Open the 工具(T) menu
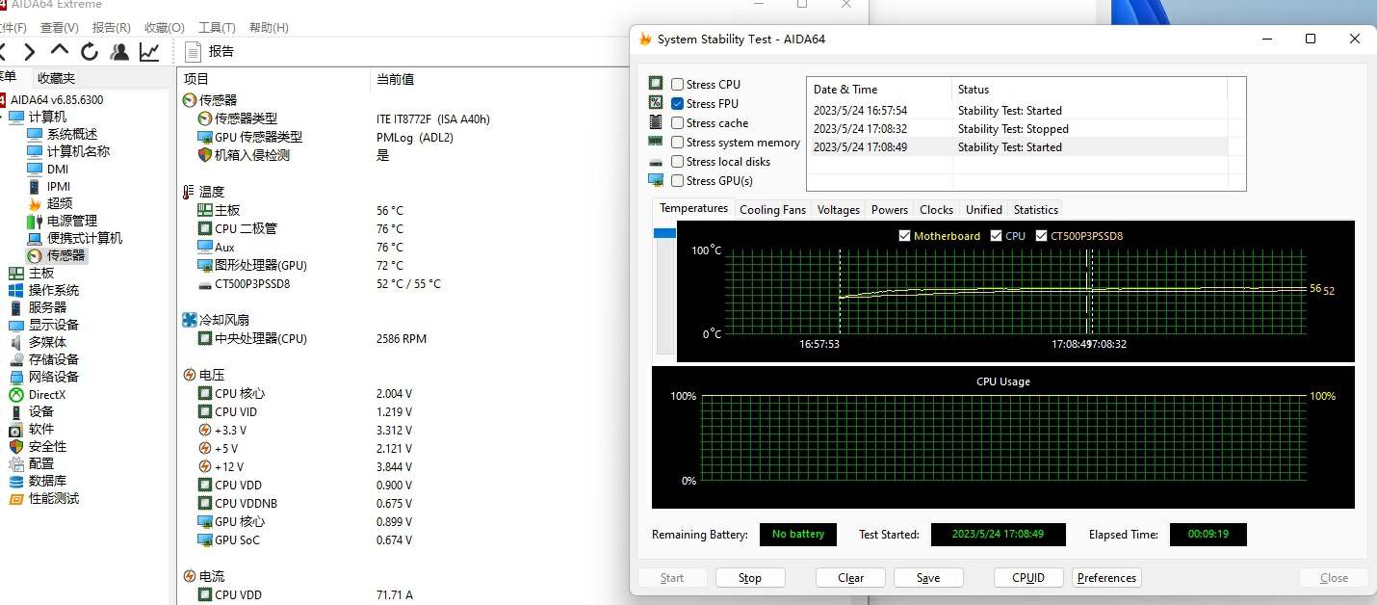The width and height of the screenshot is (1377, 605). [217, 28]
